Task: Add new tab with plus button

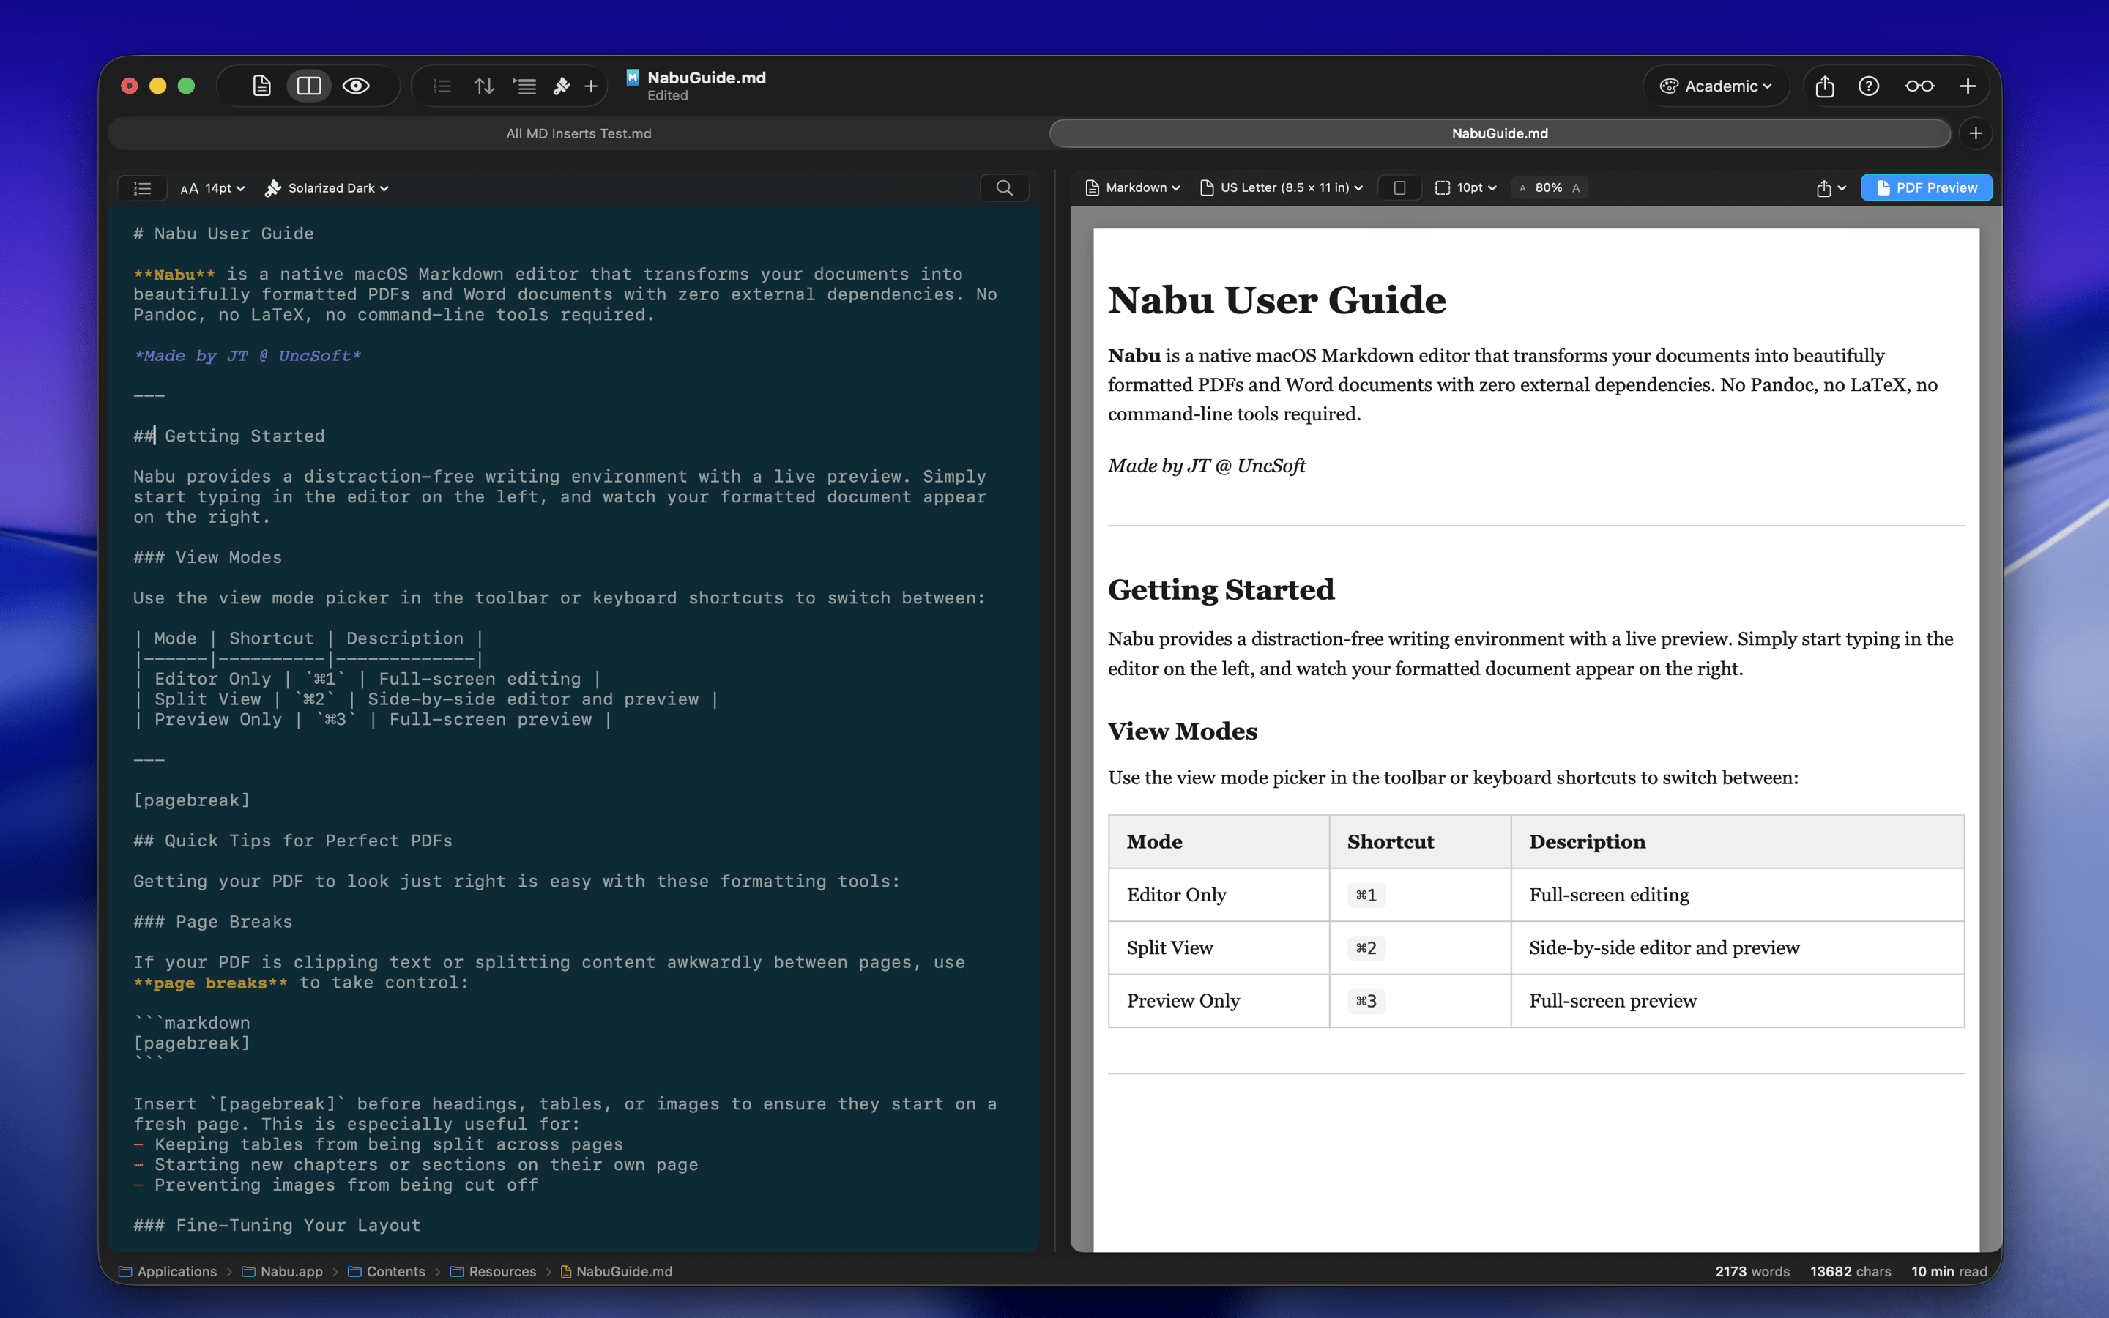Action: pyautogui.click(x=1976, y=133)
